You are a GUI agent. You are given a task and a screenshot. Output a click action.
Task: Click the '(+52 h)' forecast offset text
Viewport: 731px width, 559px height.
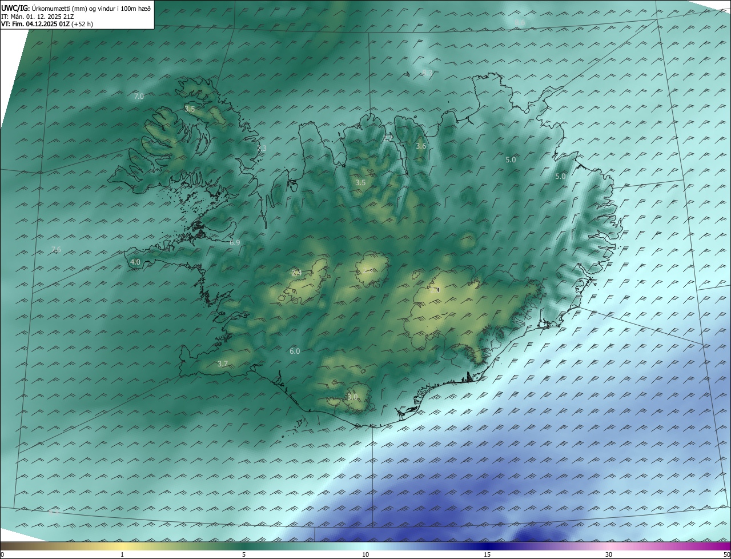click(82, 24)
